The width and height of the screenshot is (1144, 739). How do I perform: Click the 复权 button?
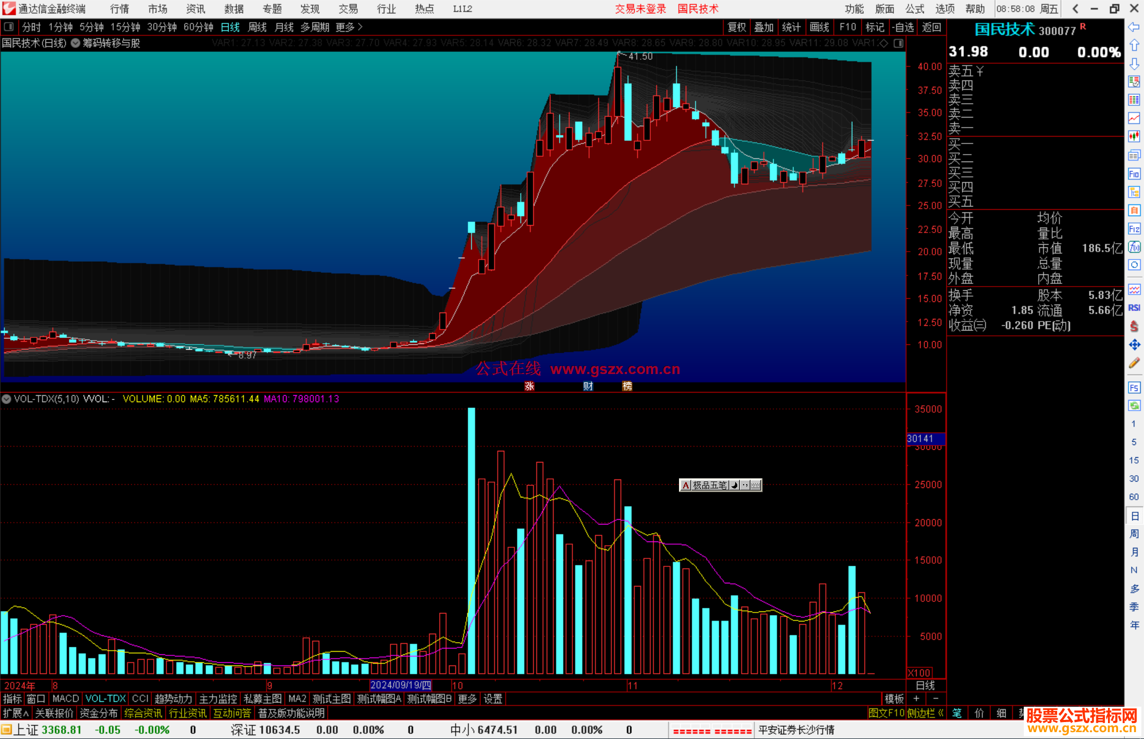click(737, 27)
